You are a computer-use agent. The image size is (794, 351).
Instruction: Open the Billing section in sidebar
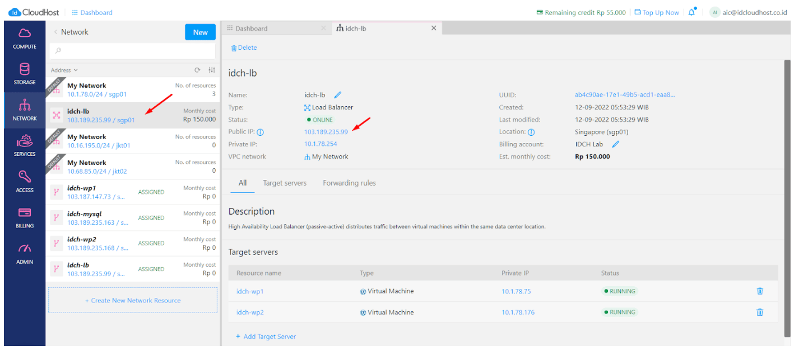click(x=25, y=217)
